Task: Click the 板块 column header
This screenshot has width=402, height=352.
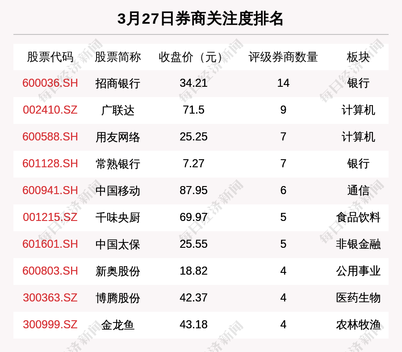Action: (358, 57)
